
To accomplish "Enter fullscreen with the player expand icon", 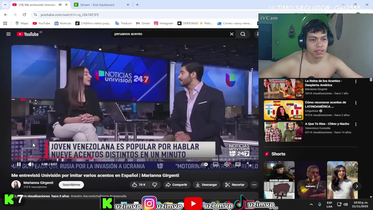I will 249,164.
